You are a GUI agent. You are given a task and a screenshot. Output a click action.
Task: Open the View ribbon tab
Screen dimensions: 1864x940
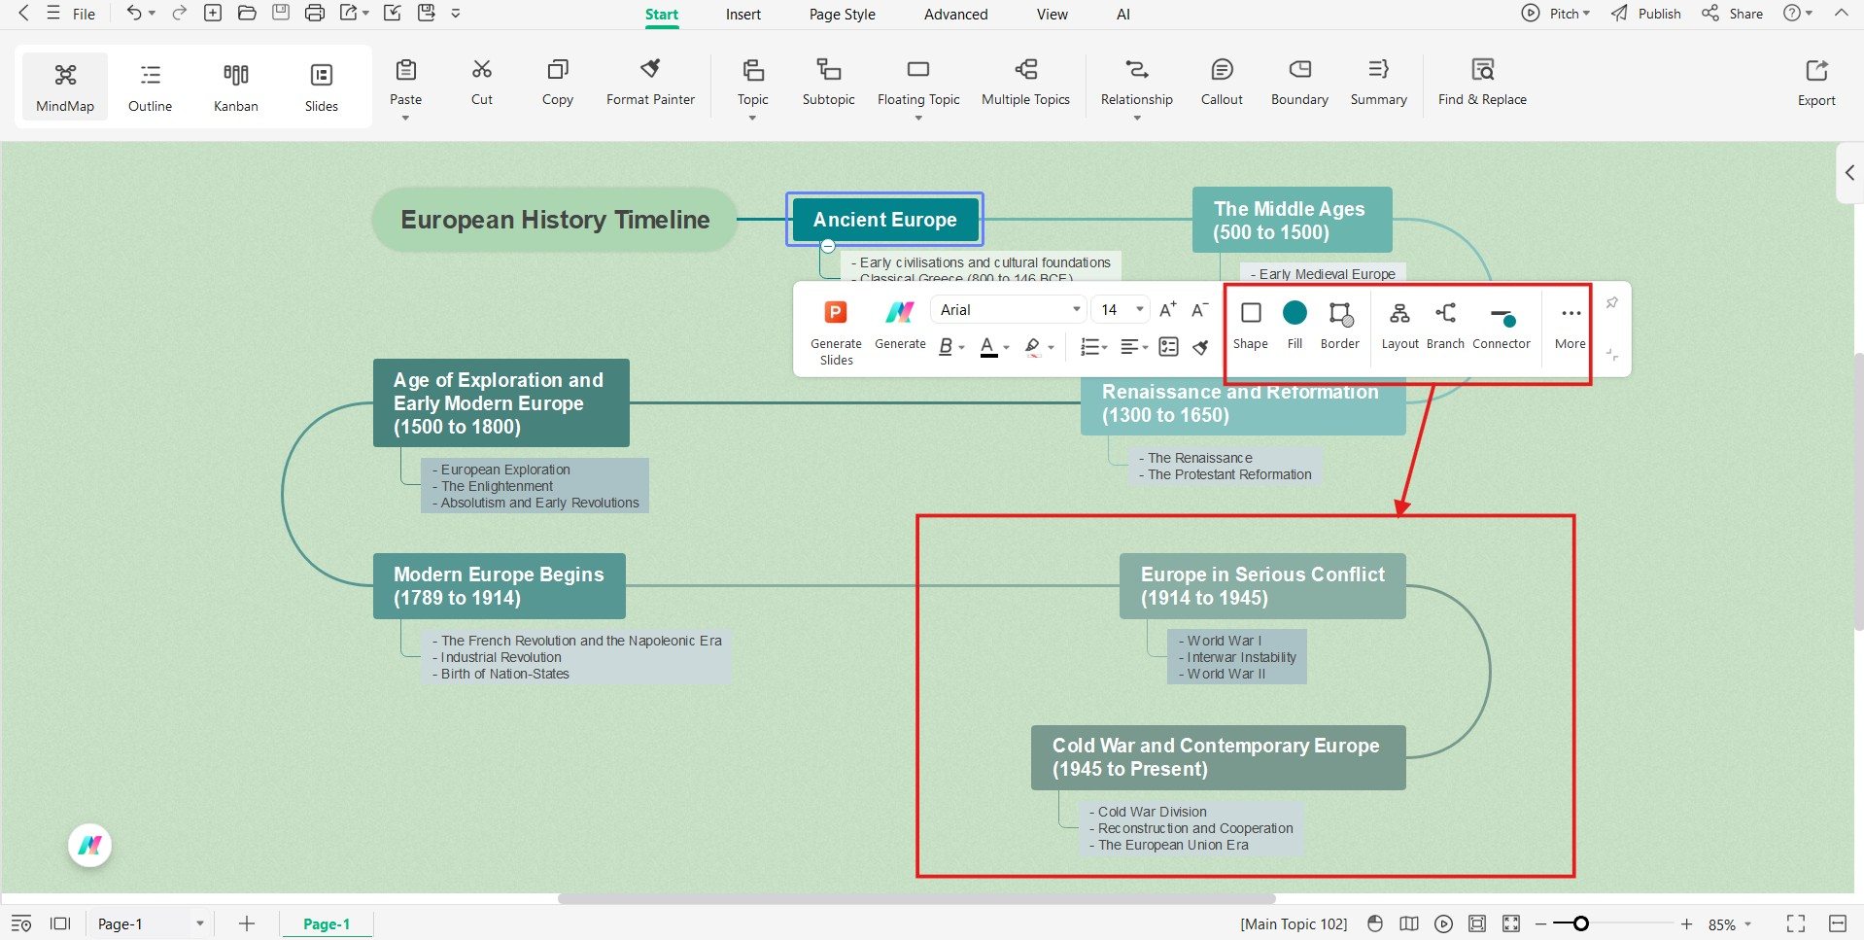(1052, 14)
